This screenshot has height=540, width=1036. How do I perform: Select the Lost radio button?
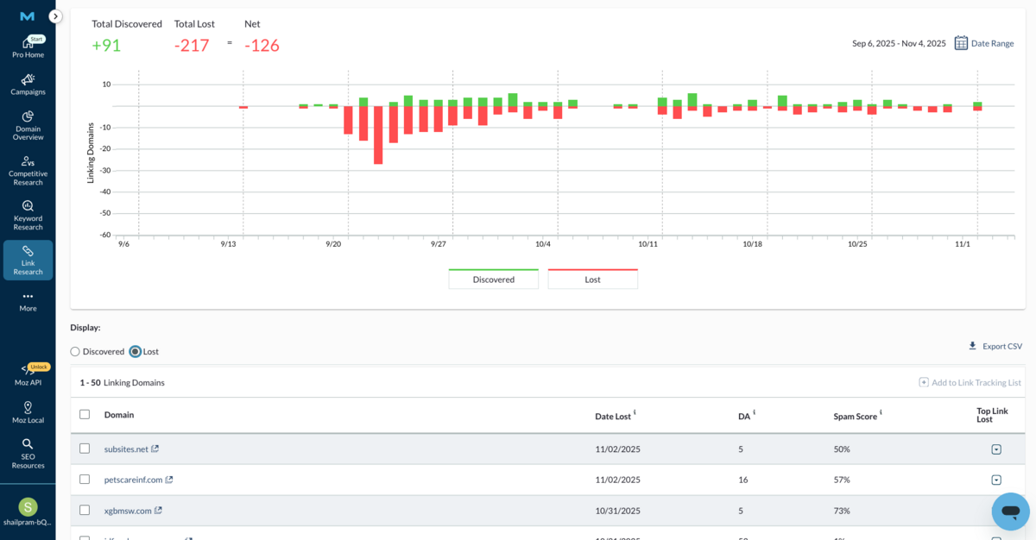pos(136,351)
